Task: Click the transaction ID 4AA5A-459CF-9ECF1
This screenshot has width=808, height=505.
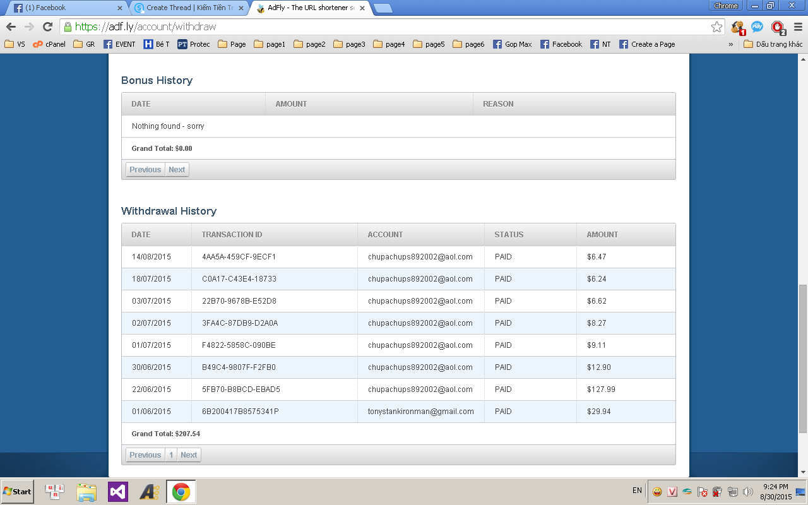Action: tap(239, 257)
